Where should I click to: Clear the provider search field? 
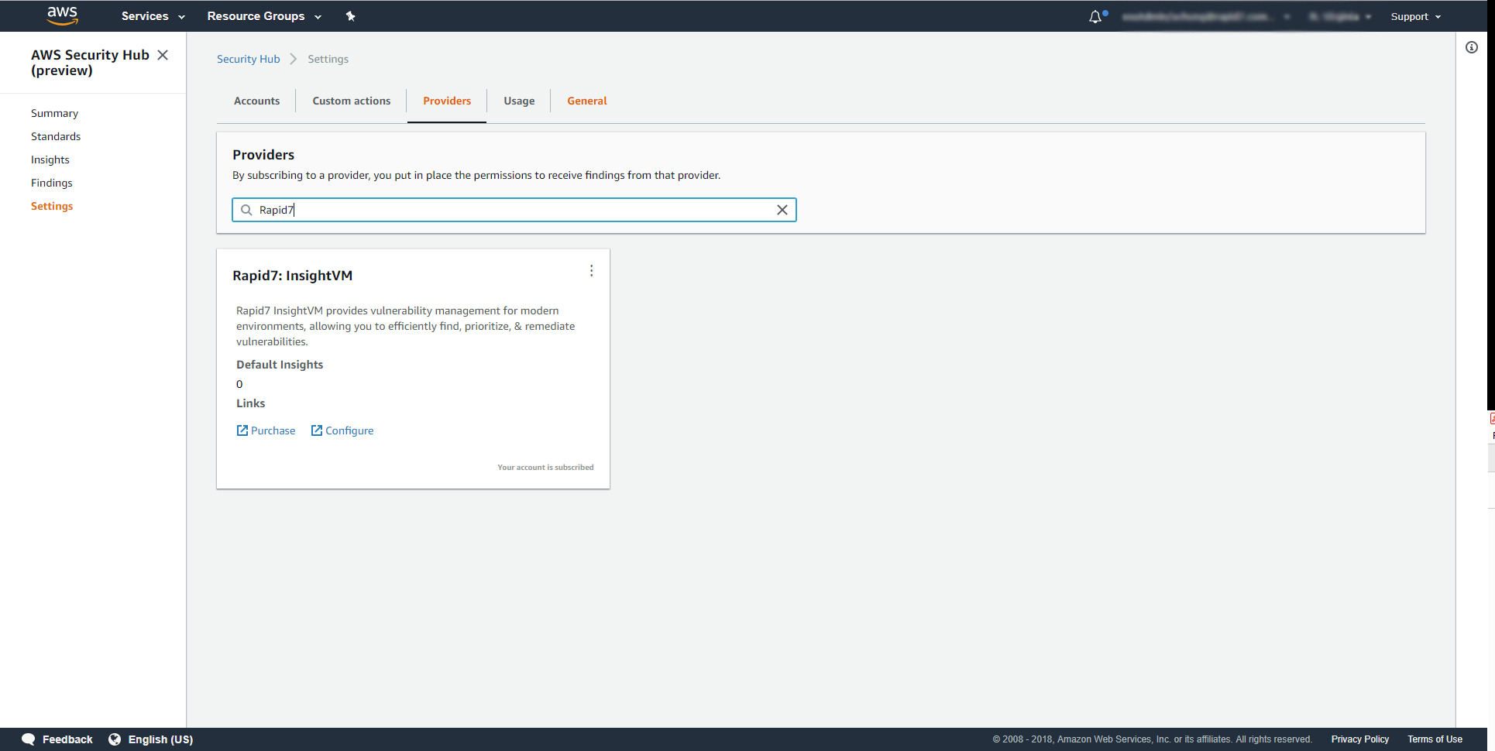(x=782, y=210)
